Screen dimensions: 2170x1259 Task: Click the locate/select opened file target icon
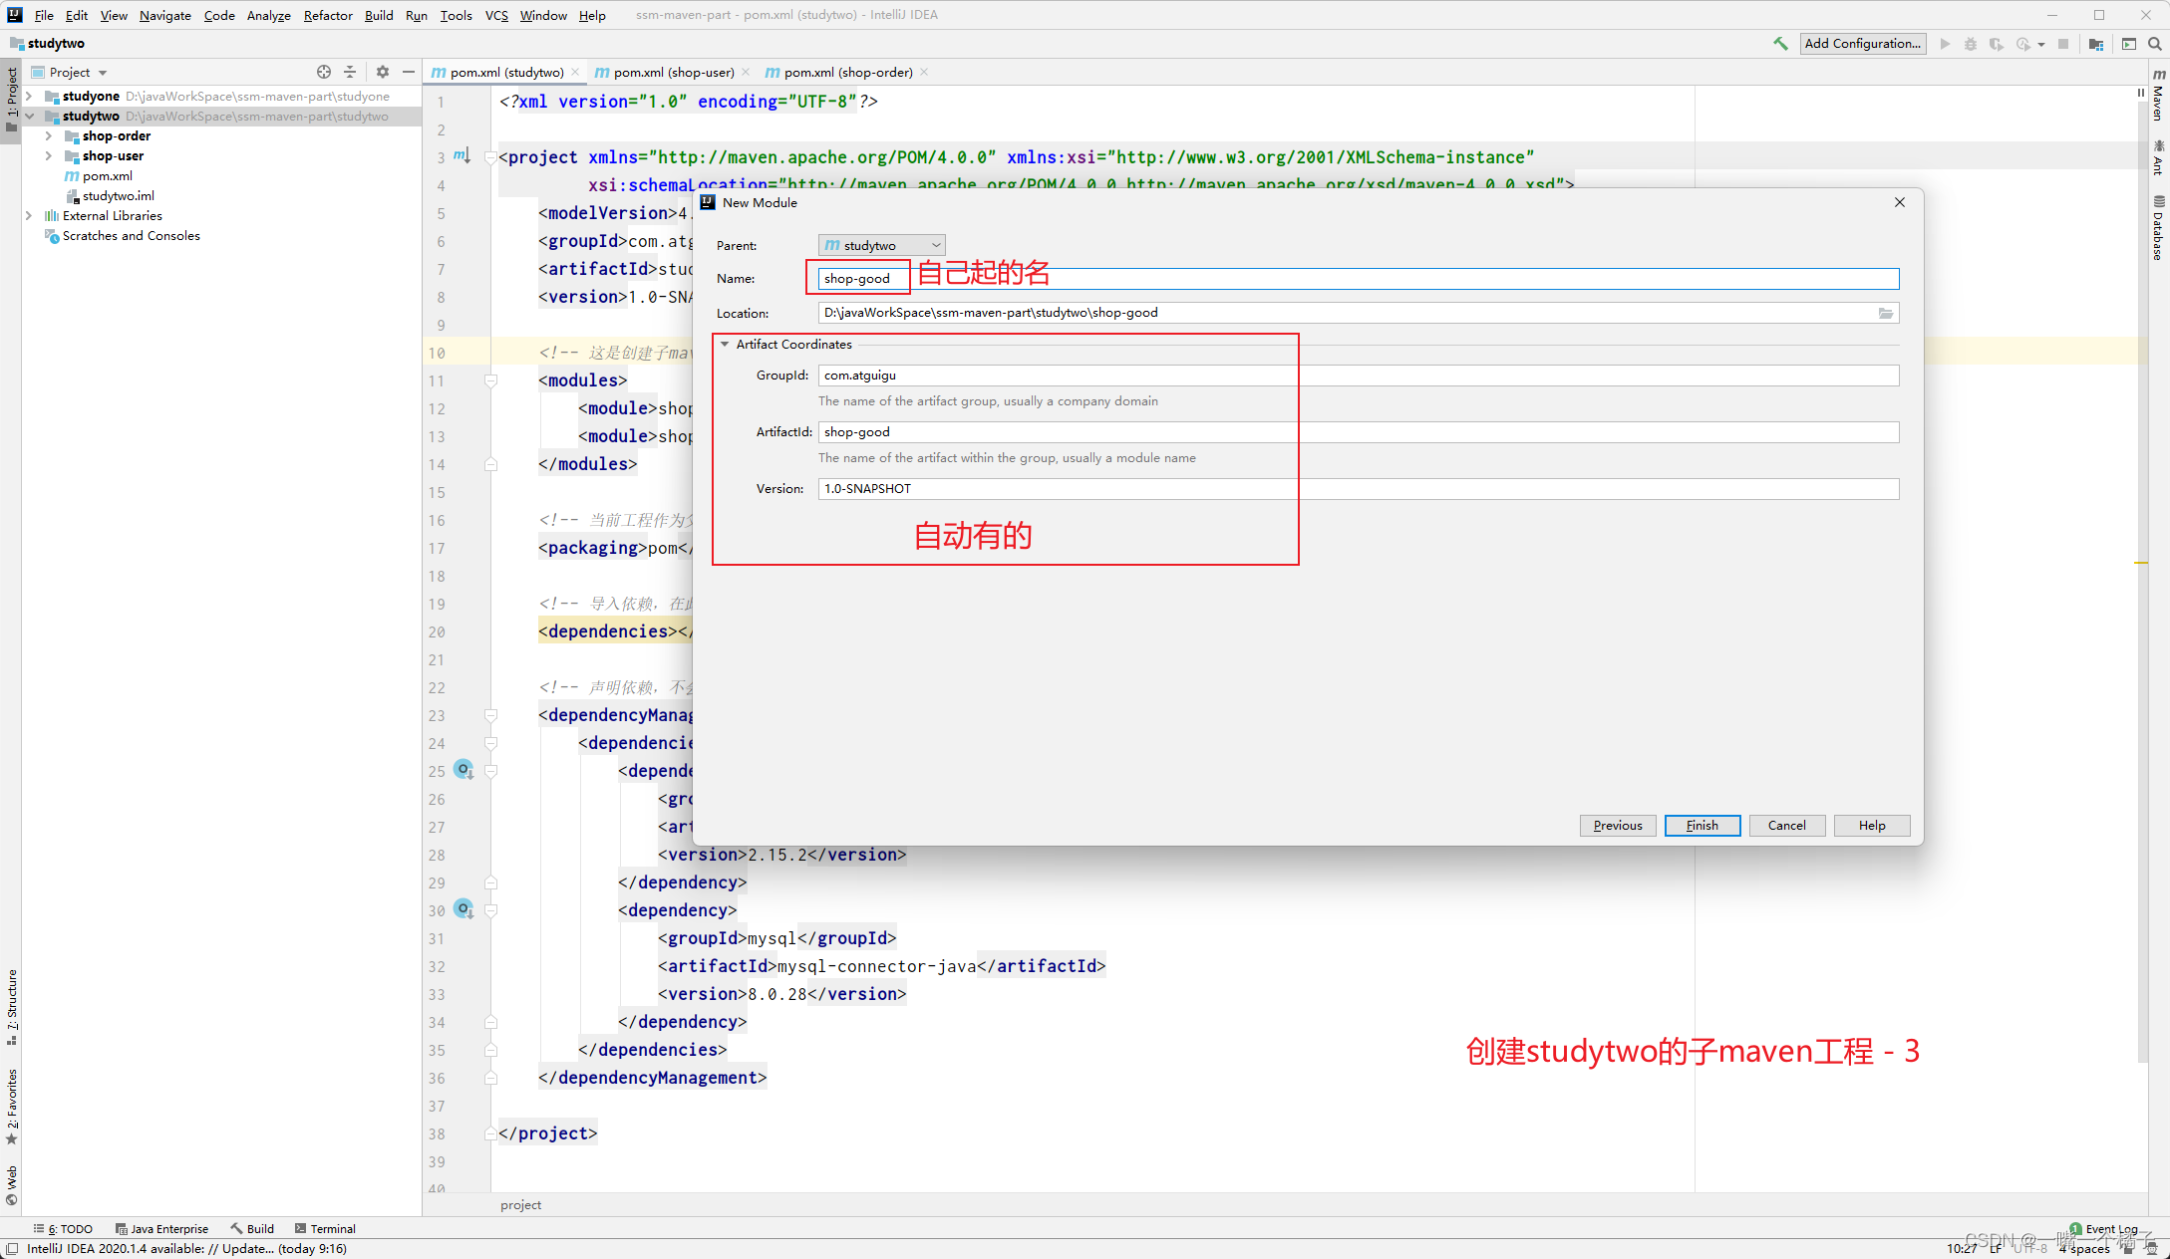[324, 72]
